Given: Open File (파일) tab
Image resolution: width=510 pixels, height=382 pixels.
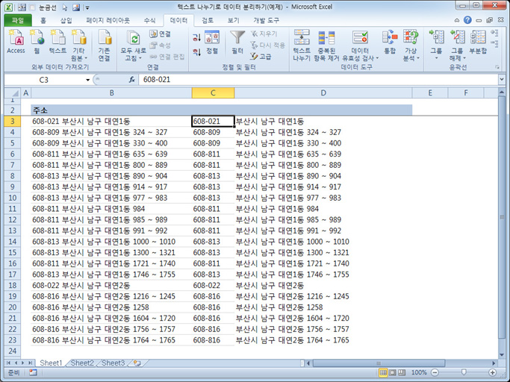Looking at the screenshot, I should coord(18,20).
